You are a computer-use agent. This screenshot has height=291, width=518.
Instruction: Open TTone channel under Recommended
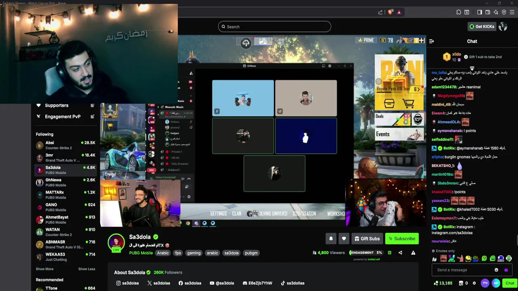[x=65, y=288]
